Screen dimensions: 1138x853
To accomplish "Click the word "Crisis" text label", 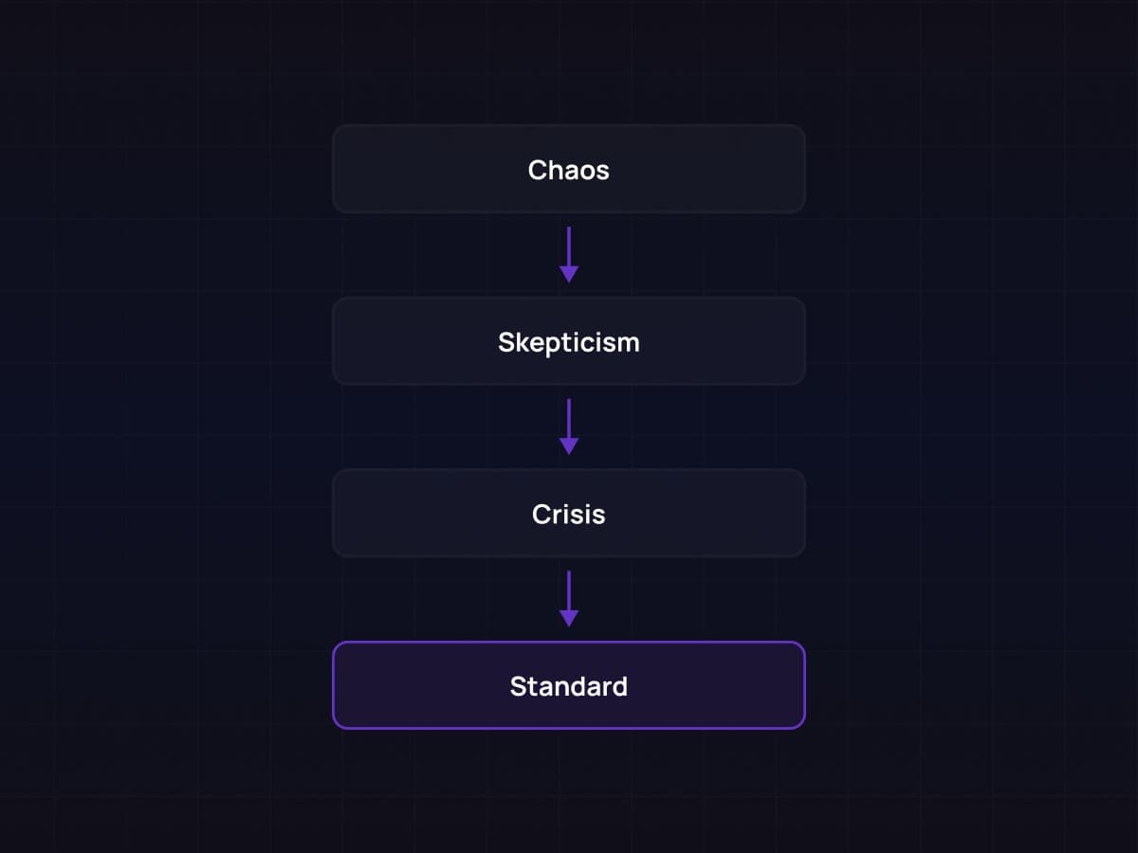I will point(569,514).
